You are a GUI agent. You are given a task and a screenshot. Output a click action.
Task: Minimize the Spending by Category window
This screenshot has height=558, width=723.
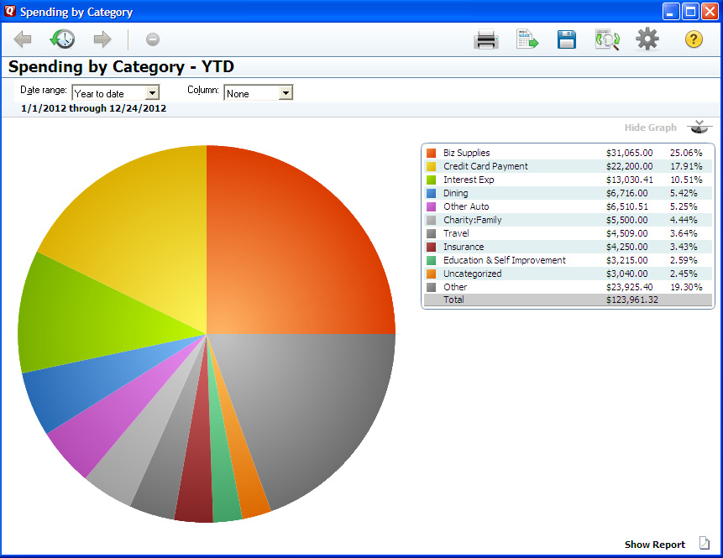671,12
